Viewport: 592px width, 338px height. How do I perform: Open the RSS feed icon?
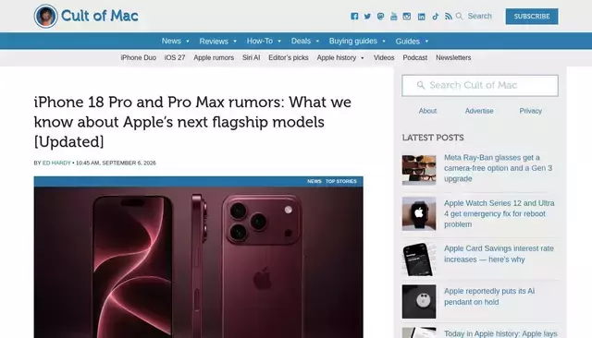point(448,17)
